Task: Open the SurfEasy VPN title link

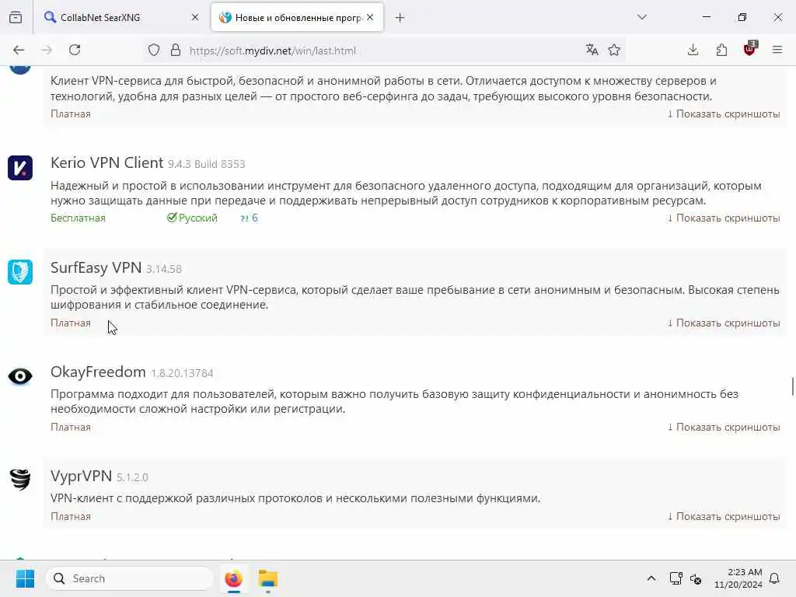Action: tap(96, 267)
